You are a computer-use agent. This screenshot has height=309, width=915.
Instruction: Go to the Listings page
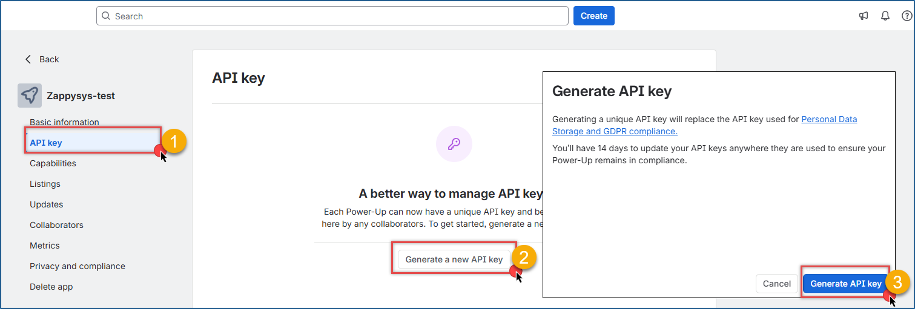click(x=45, y=184)
